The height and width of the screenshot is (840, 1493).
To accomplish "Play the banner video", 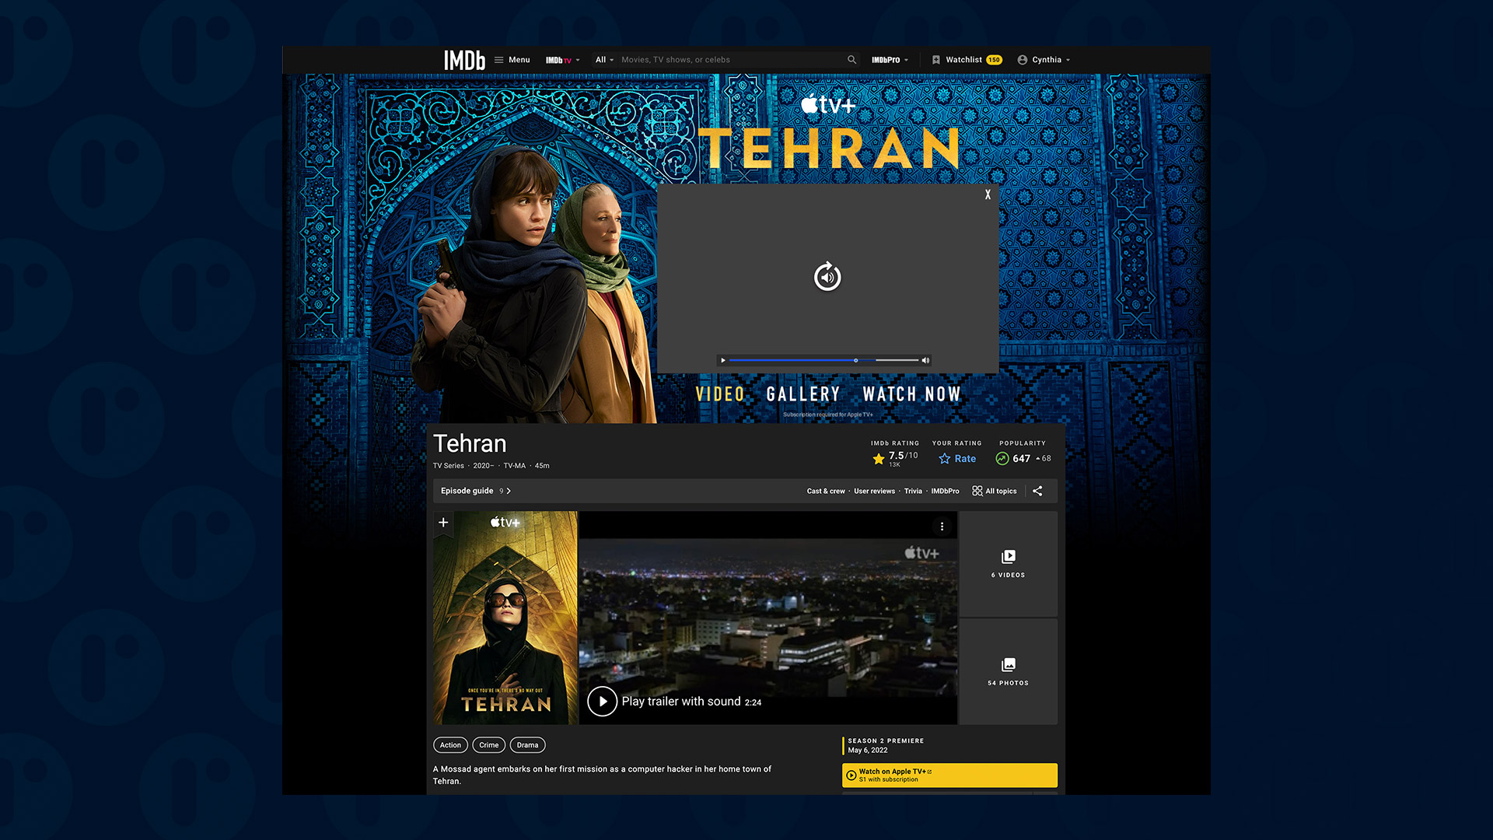I will 723,360.
